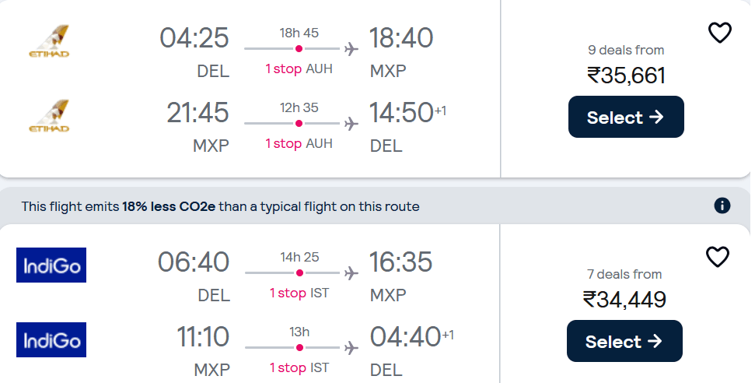
Task: Click the 1 stop IST label on the outbound IndiGo flight
Action: (x=299, y=293)
